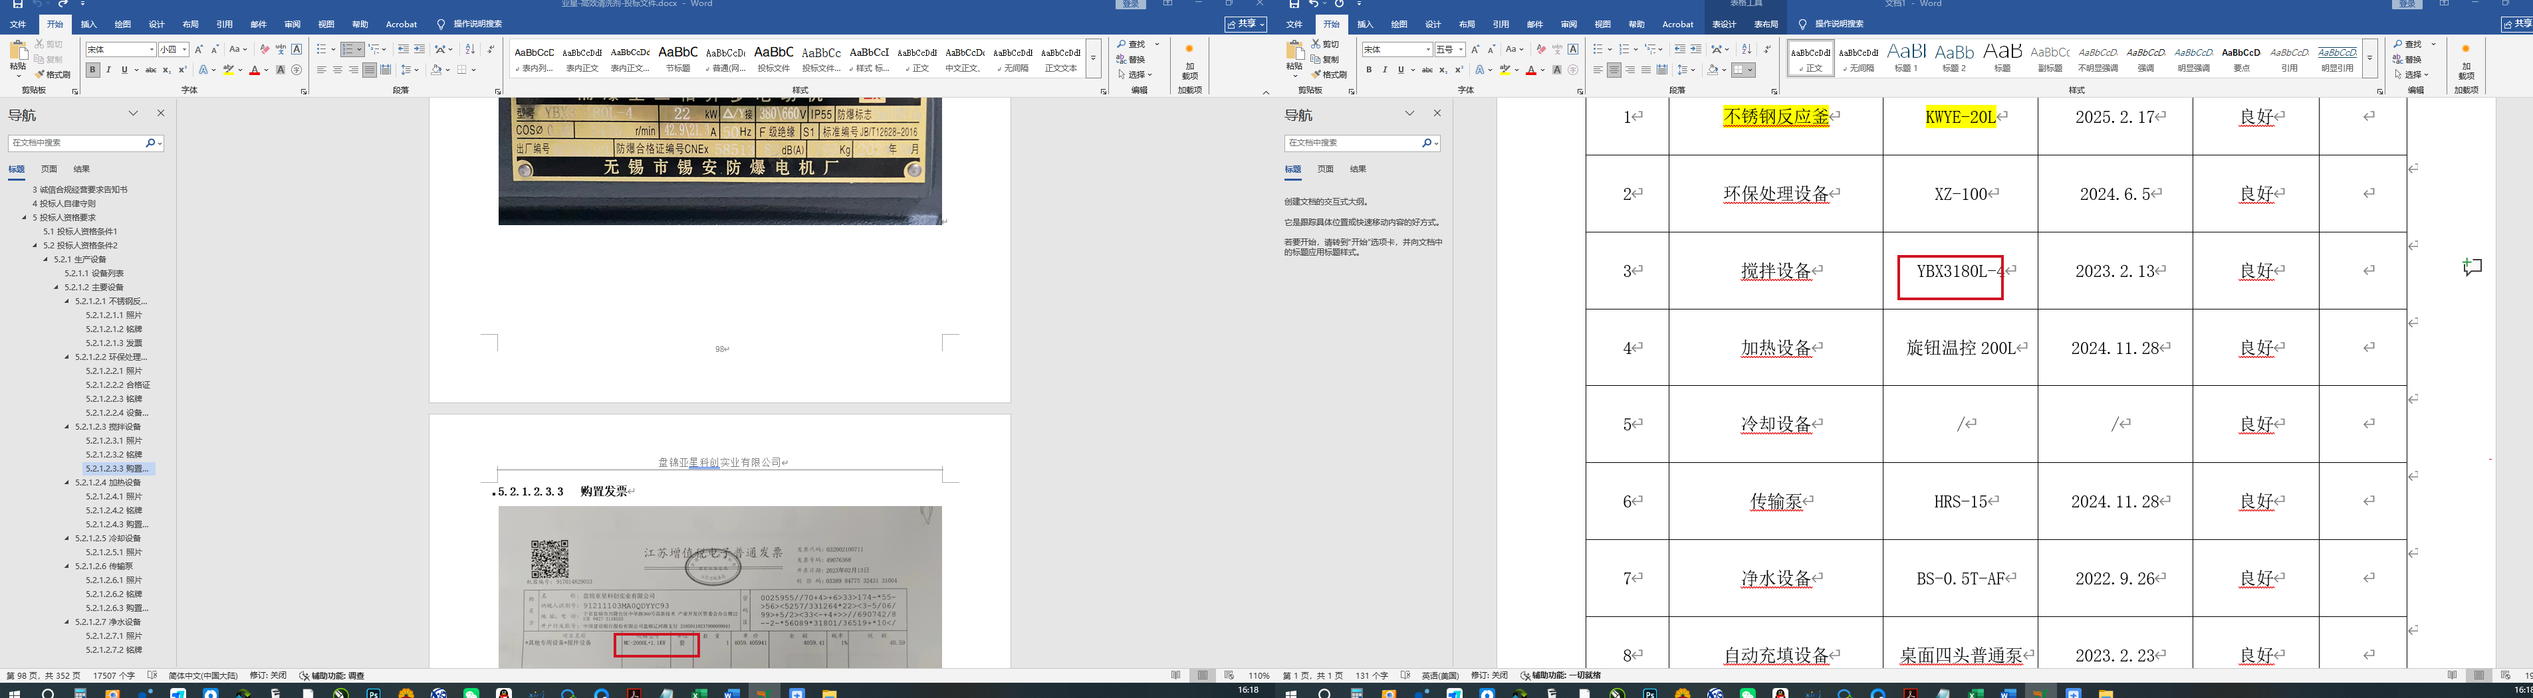Open Change Case (Aa) dropdown in left window
The height and width of the screenshot is (698, 2533).
point(237,49)
